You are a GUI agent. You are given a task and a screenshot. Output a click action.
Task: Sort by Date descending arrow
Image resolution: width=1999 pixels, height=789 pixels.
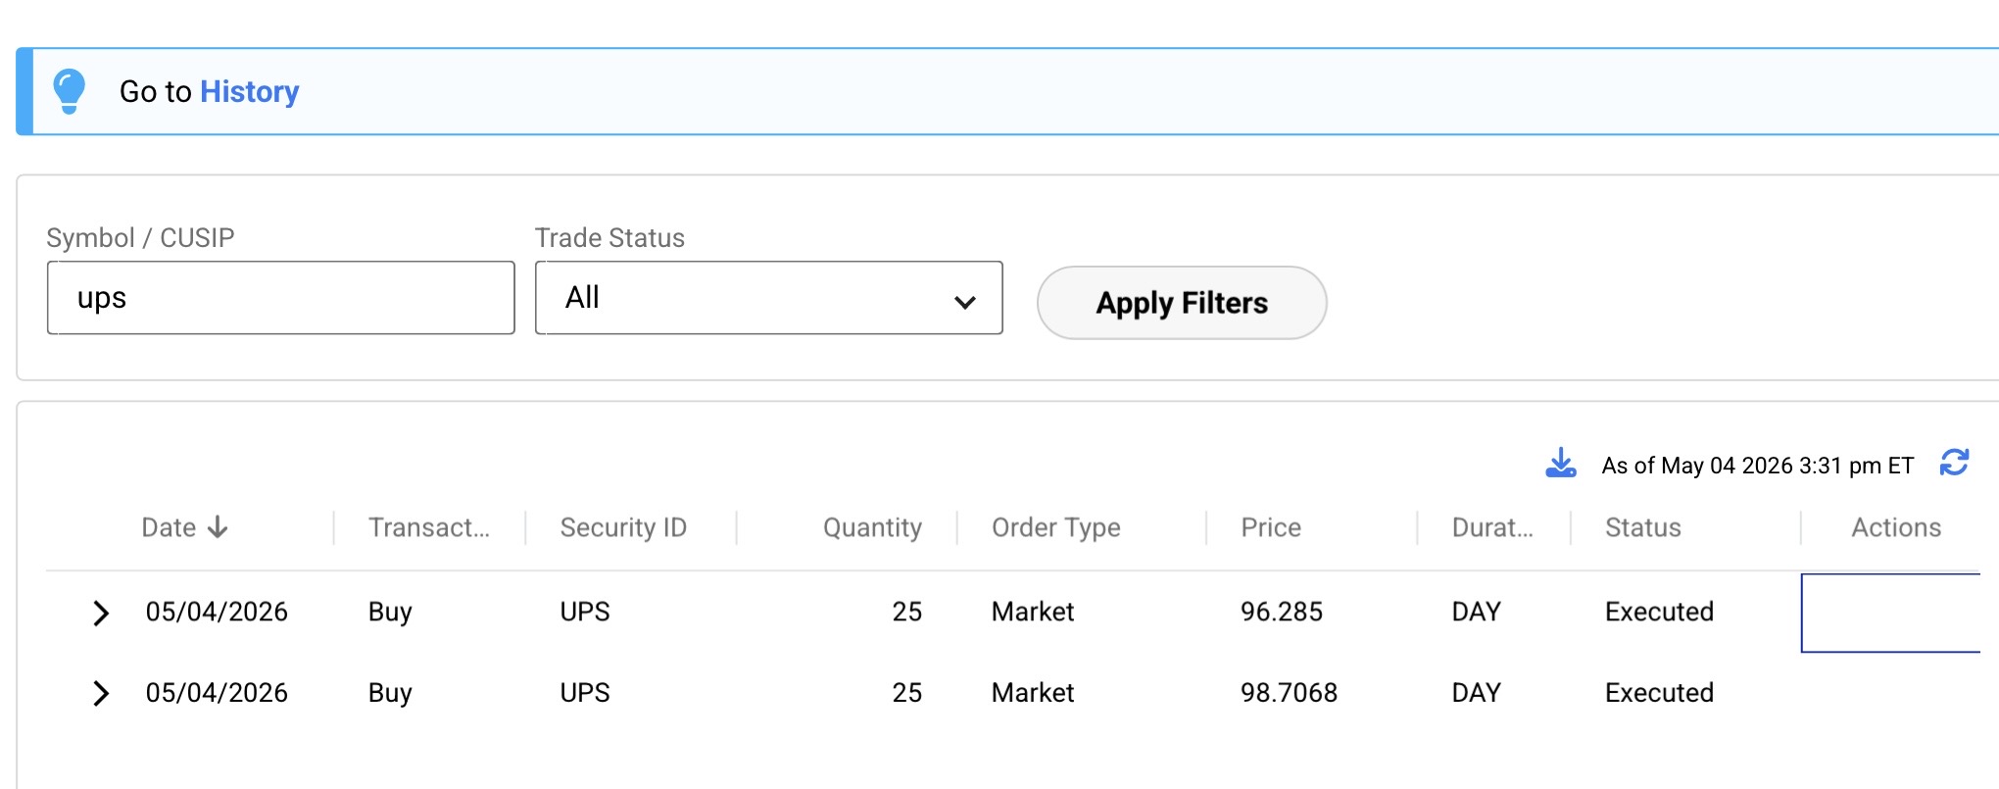(218, 527)
